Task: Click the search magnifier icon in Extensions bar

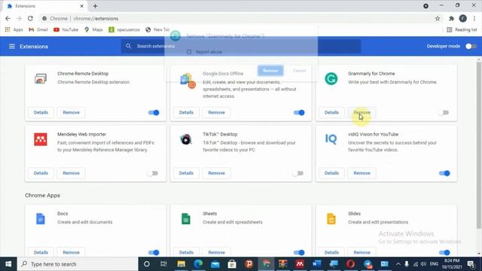Action: (129, 46)
